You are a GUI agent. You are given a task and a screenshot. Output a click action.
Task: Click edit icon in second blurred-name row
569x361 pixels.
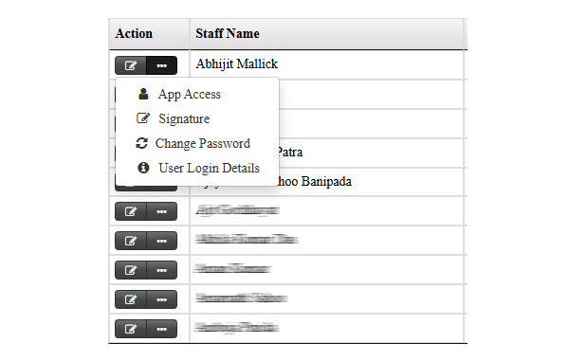tap(131, 241)
